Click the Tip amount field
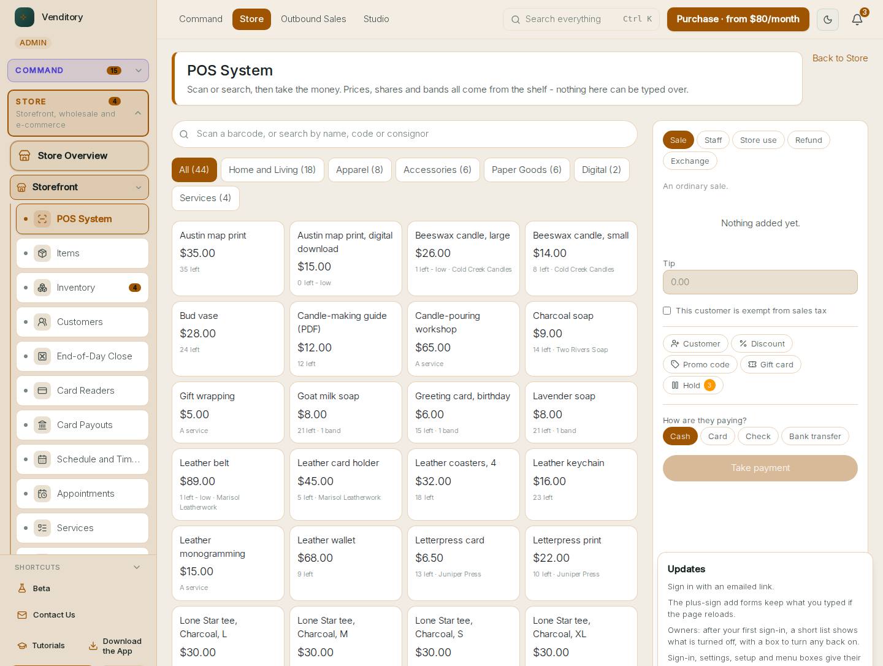This screenshot has height=666, width=883. point(760,282)
